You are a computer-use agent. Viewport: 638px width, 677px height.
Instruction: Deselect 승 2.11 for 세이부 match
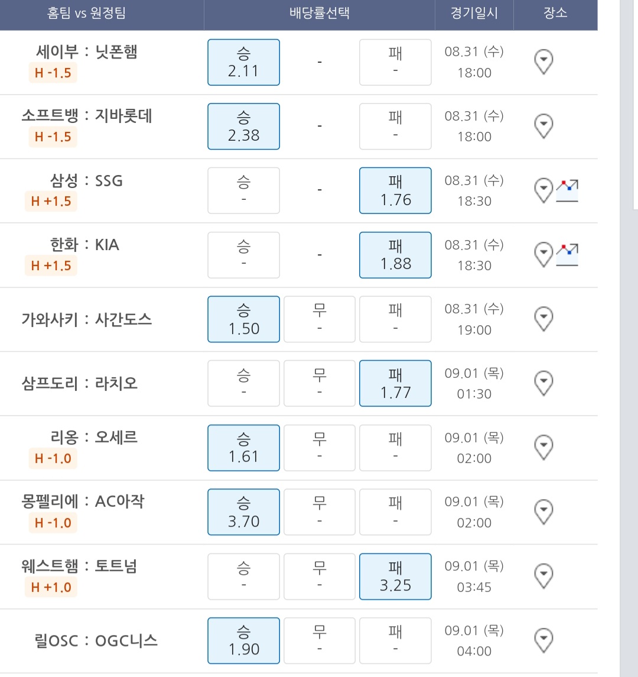[244, 62]
